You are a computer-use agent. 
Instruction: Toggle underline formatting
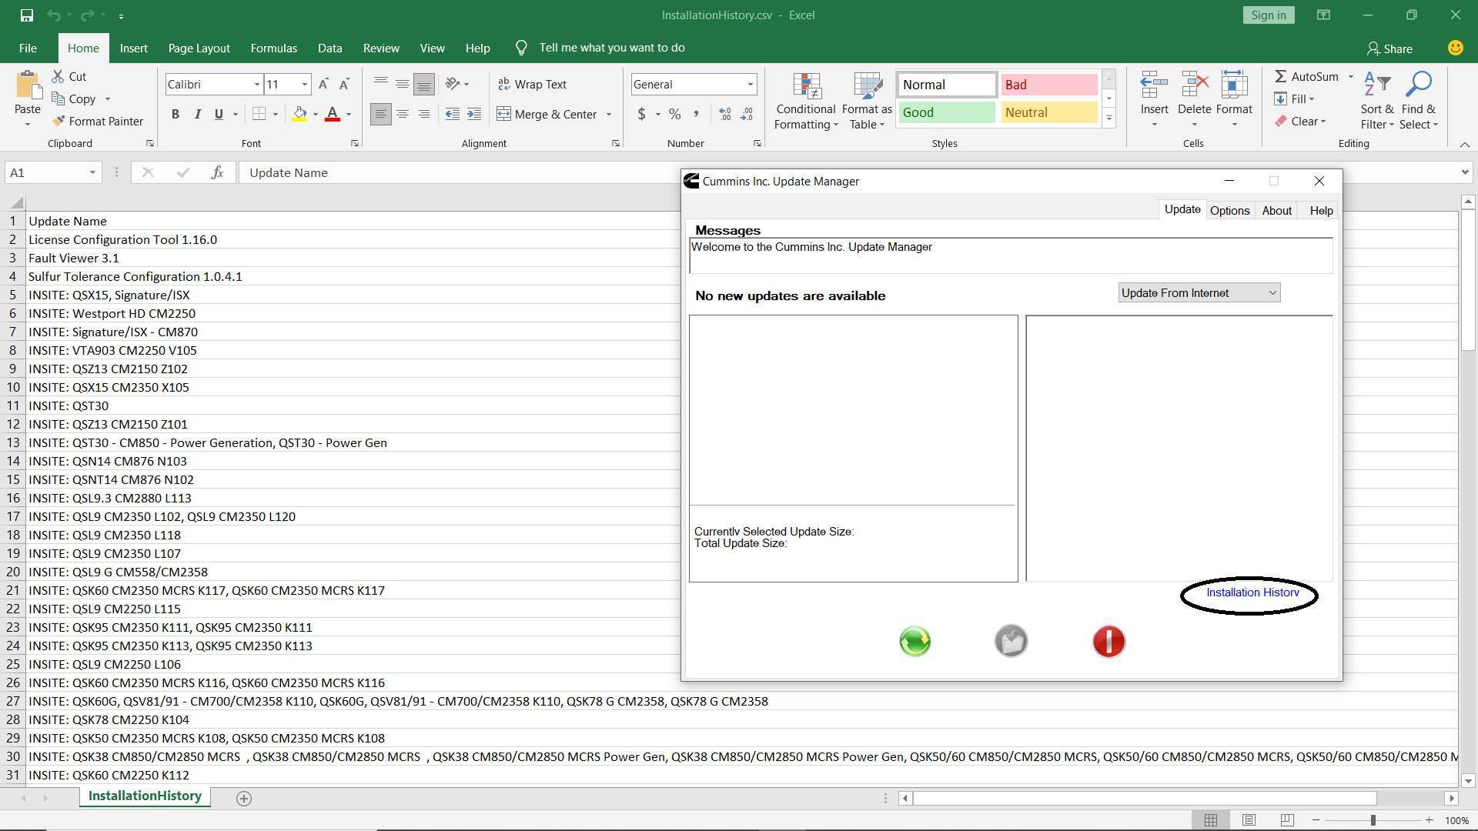click(218, 114)
